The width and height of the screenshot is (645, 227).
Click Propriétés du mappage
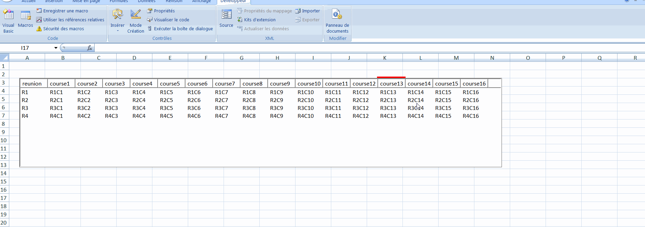pos(265,11)
